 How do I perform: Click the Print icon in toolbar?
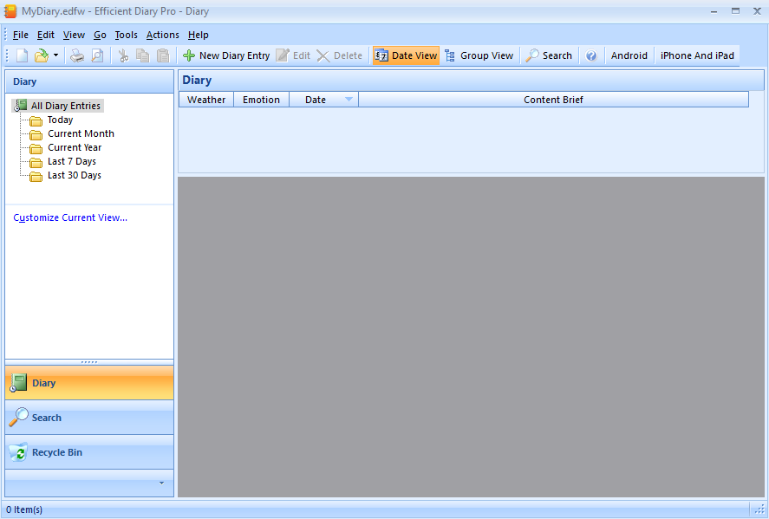(x=77, y=55)
